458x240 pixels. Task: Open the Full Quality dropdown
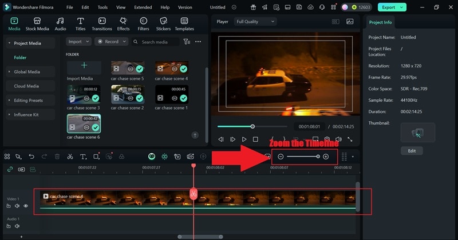click(x=255, y=22)
